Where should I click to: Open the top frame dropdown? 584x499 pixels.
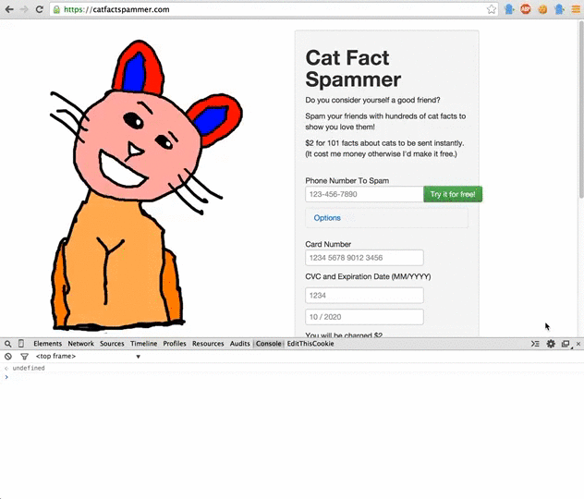(88, 357)
